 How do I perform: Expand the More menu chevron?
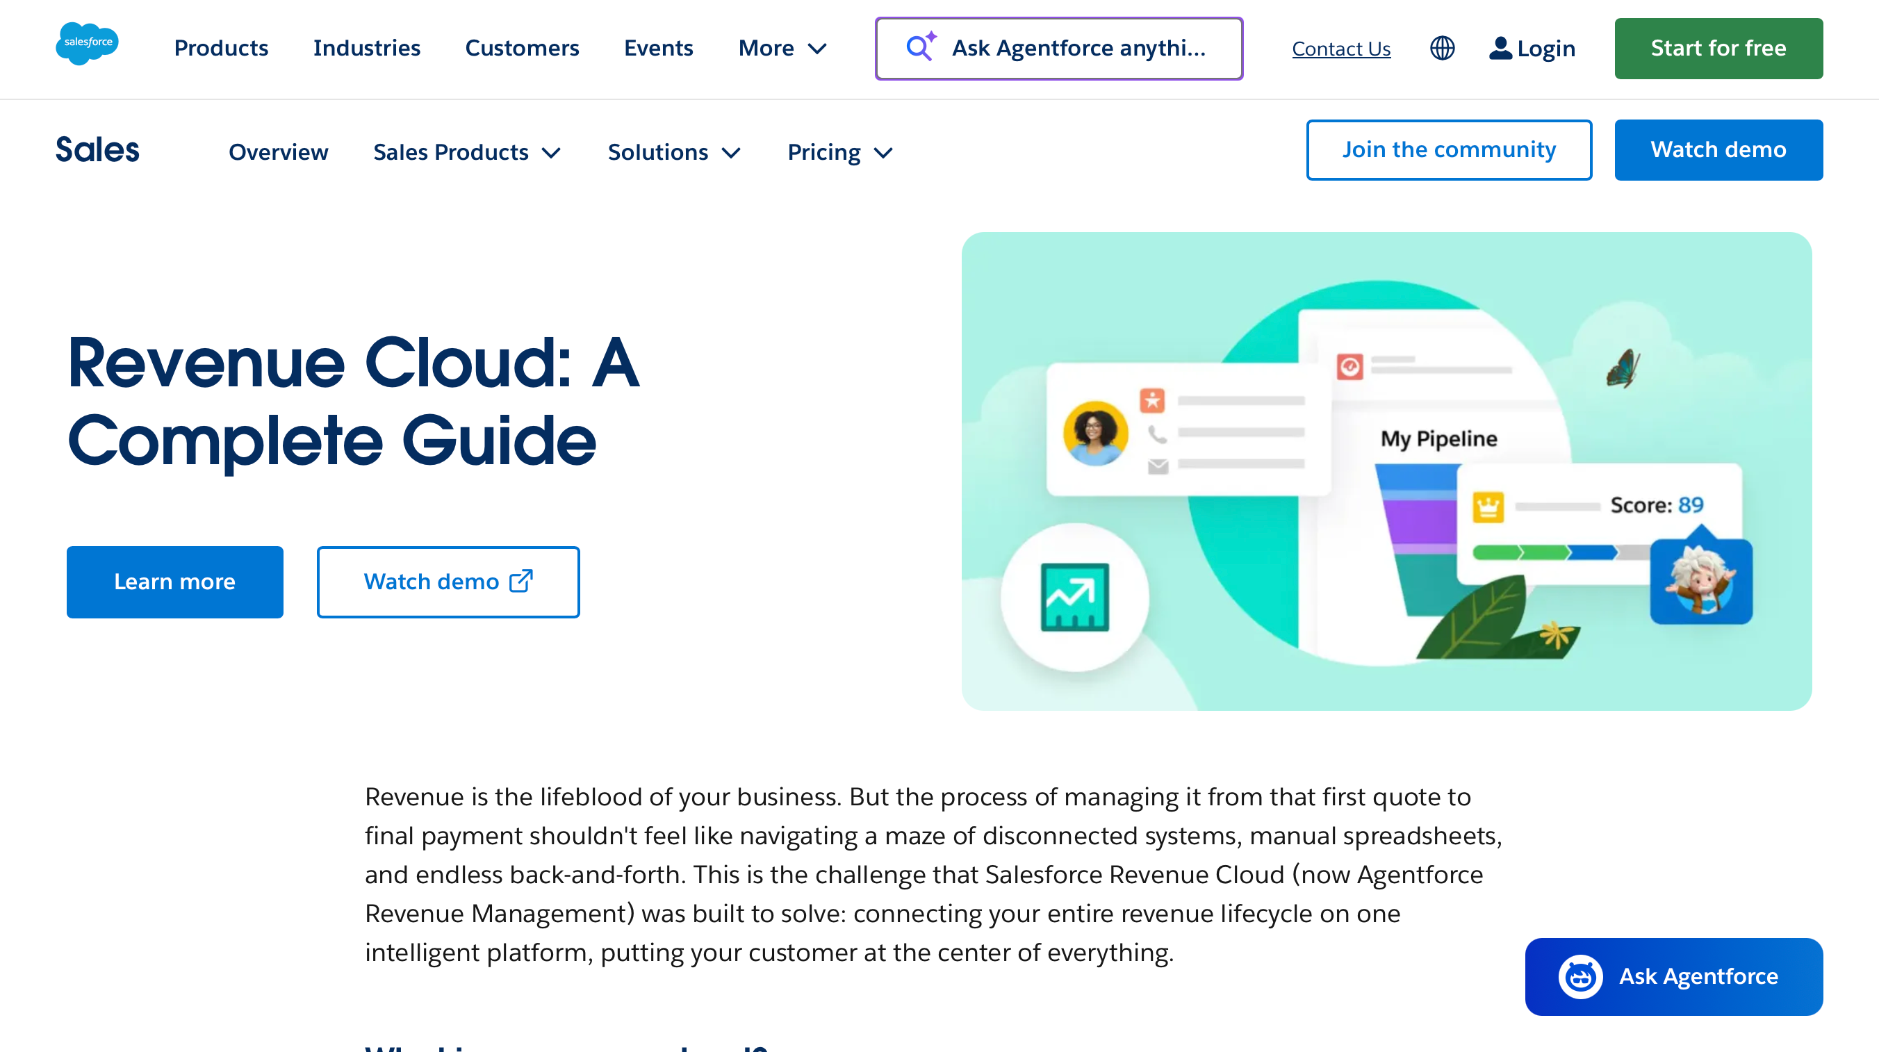pos(818,49)
